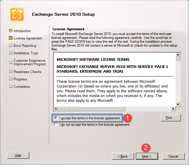189x165 pixels.
Task: Click the green Introduction step indicator
Action: click(x=11, y=31)
